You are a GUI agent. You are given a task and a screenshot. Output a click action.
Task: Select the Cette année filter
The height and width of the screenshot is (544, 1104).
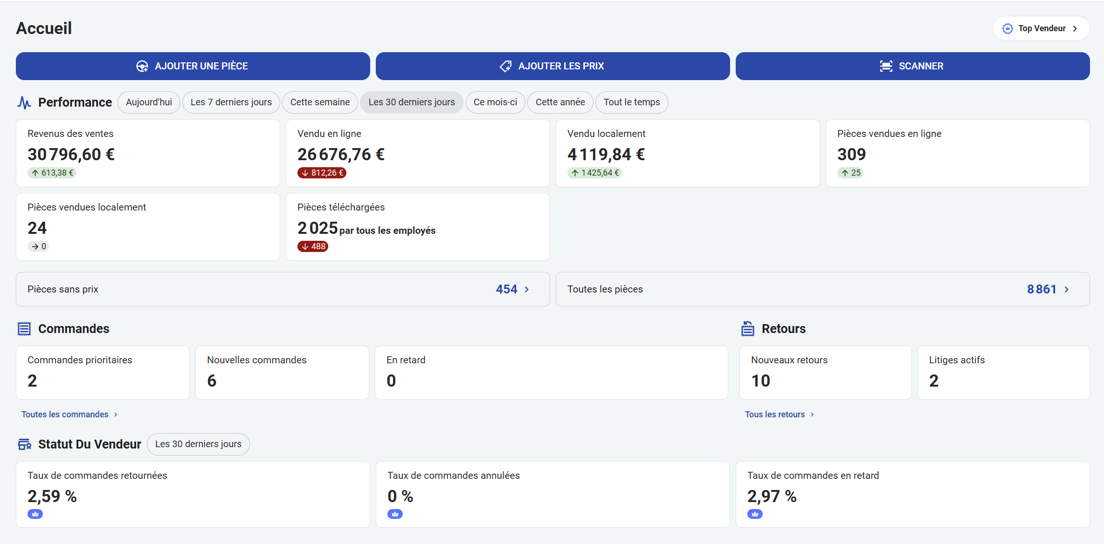[560, 102]
